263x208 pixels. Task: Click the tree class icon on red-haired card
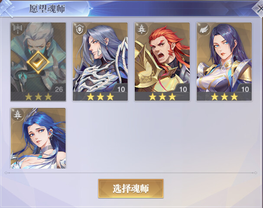click(141, 29)
